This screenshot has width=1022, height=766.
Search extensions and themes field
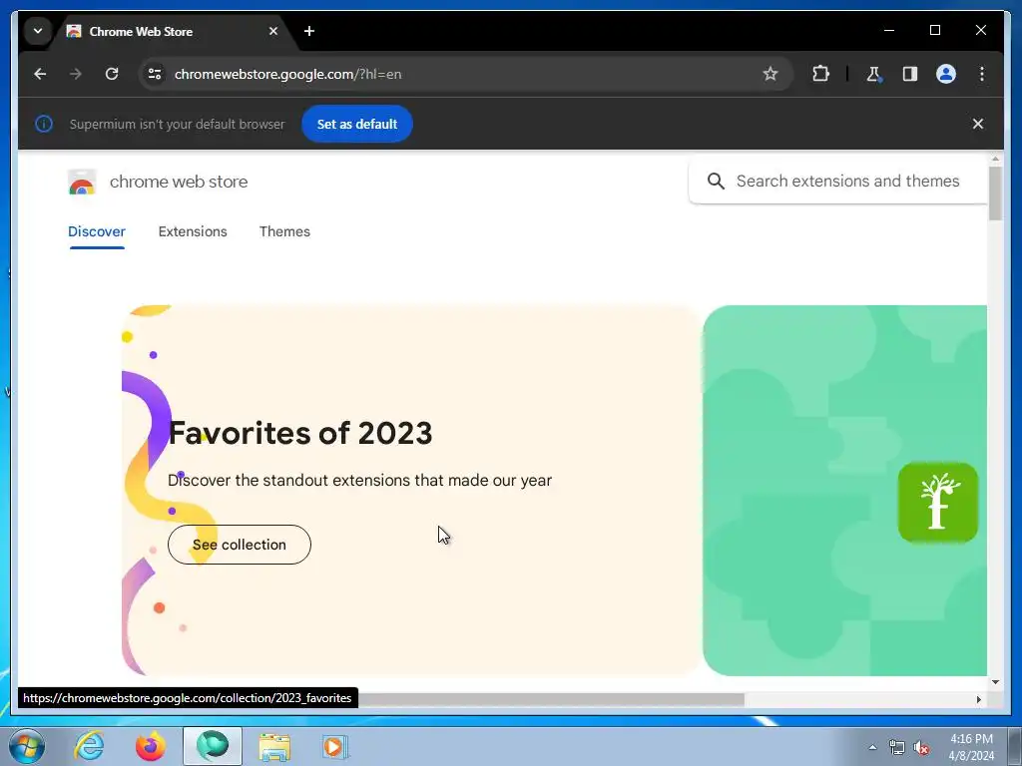pos(838,182)
